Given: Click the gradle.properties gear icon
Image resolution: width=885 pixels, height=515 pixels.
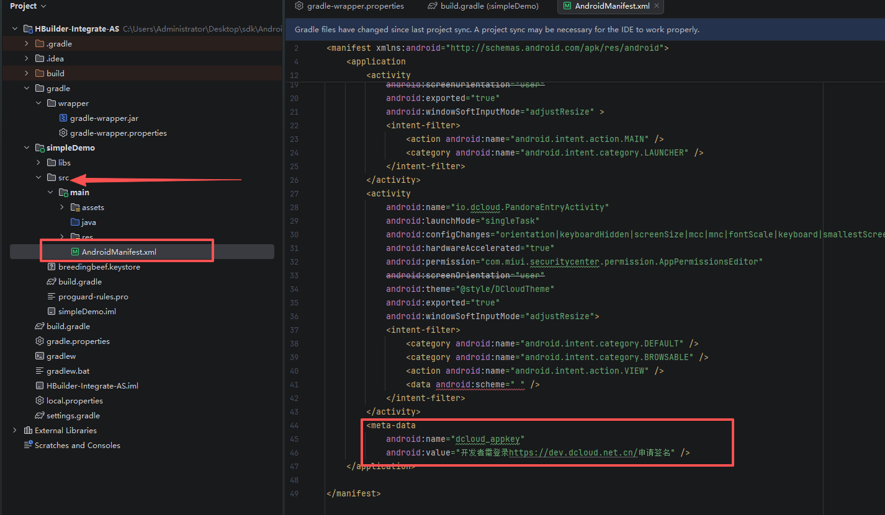Looking at the screenshot, I should [x=40, y=341].
